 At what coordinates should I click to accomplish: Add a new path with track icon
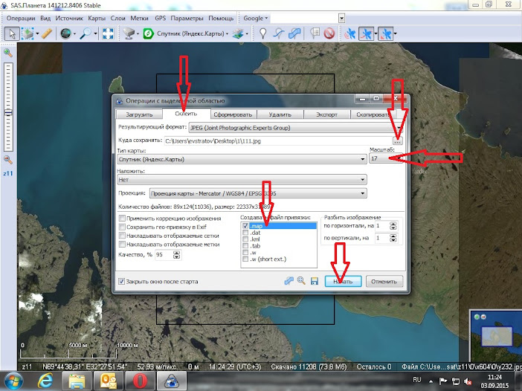tap(279, 33)
